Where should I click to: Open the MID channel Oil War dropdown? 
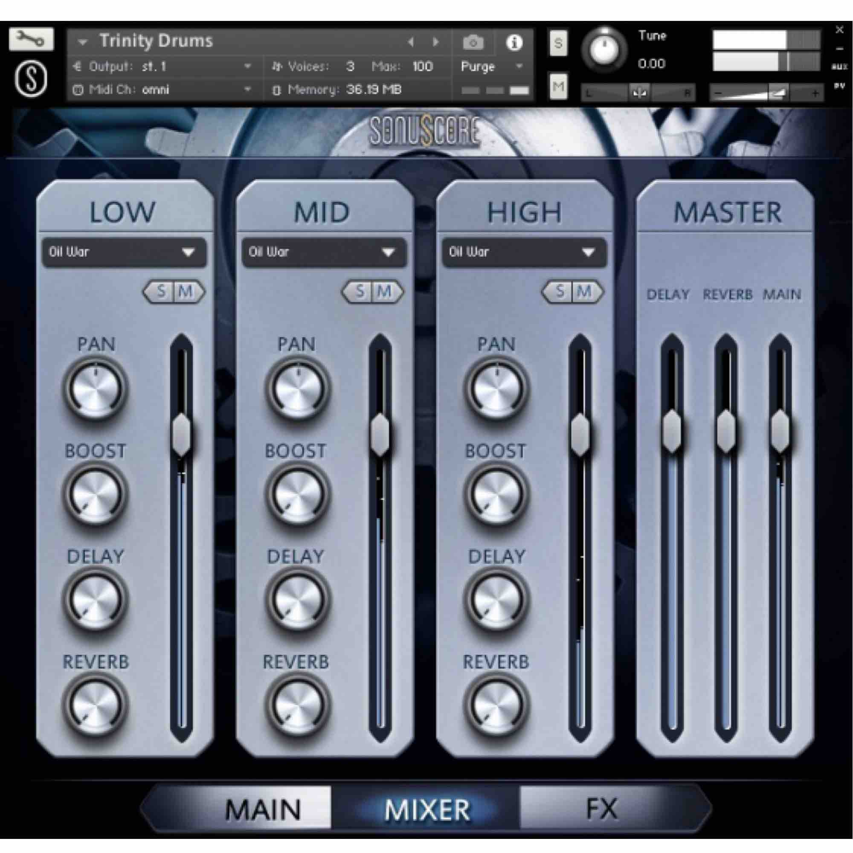click(x=324, y=252)
